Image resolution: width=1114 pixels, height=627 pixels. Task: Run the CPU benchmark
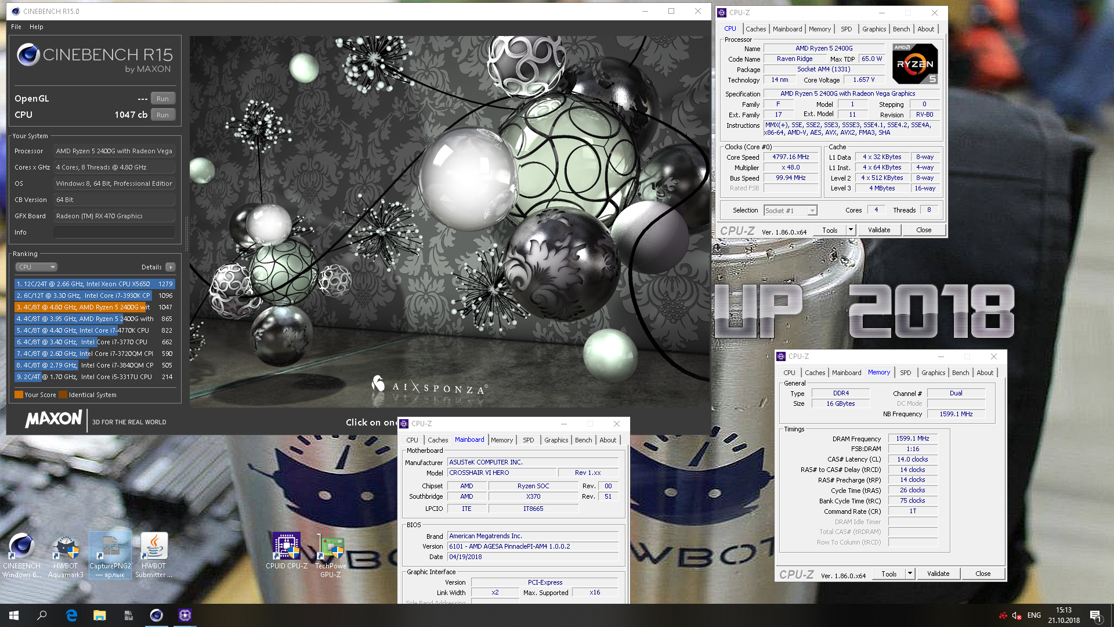click(x=162, y=115)
